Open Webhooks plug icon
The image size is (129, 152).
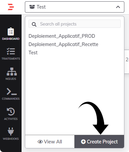[11, 131]
